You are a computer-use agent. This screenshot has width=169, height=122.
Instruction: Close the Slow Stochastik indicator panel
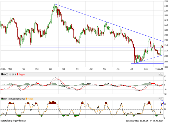click(162, 99)
